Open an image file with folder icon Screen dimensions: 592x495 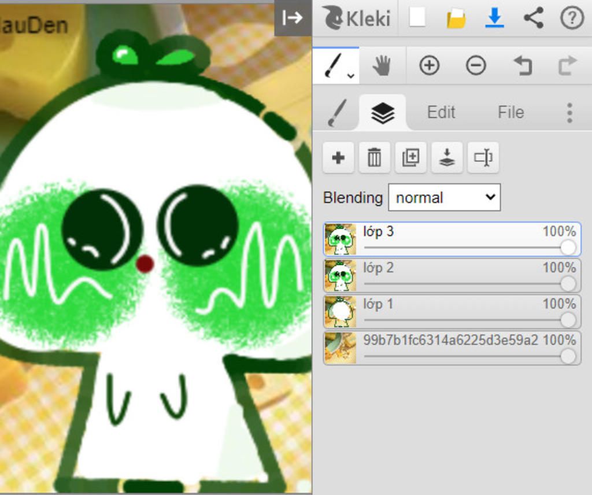(456, 18)
